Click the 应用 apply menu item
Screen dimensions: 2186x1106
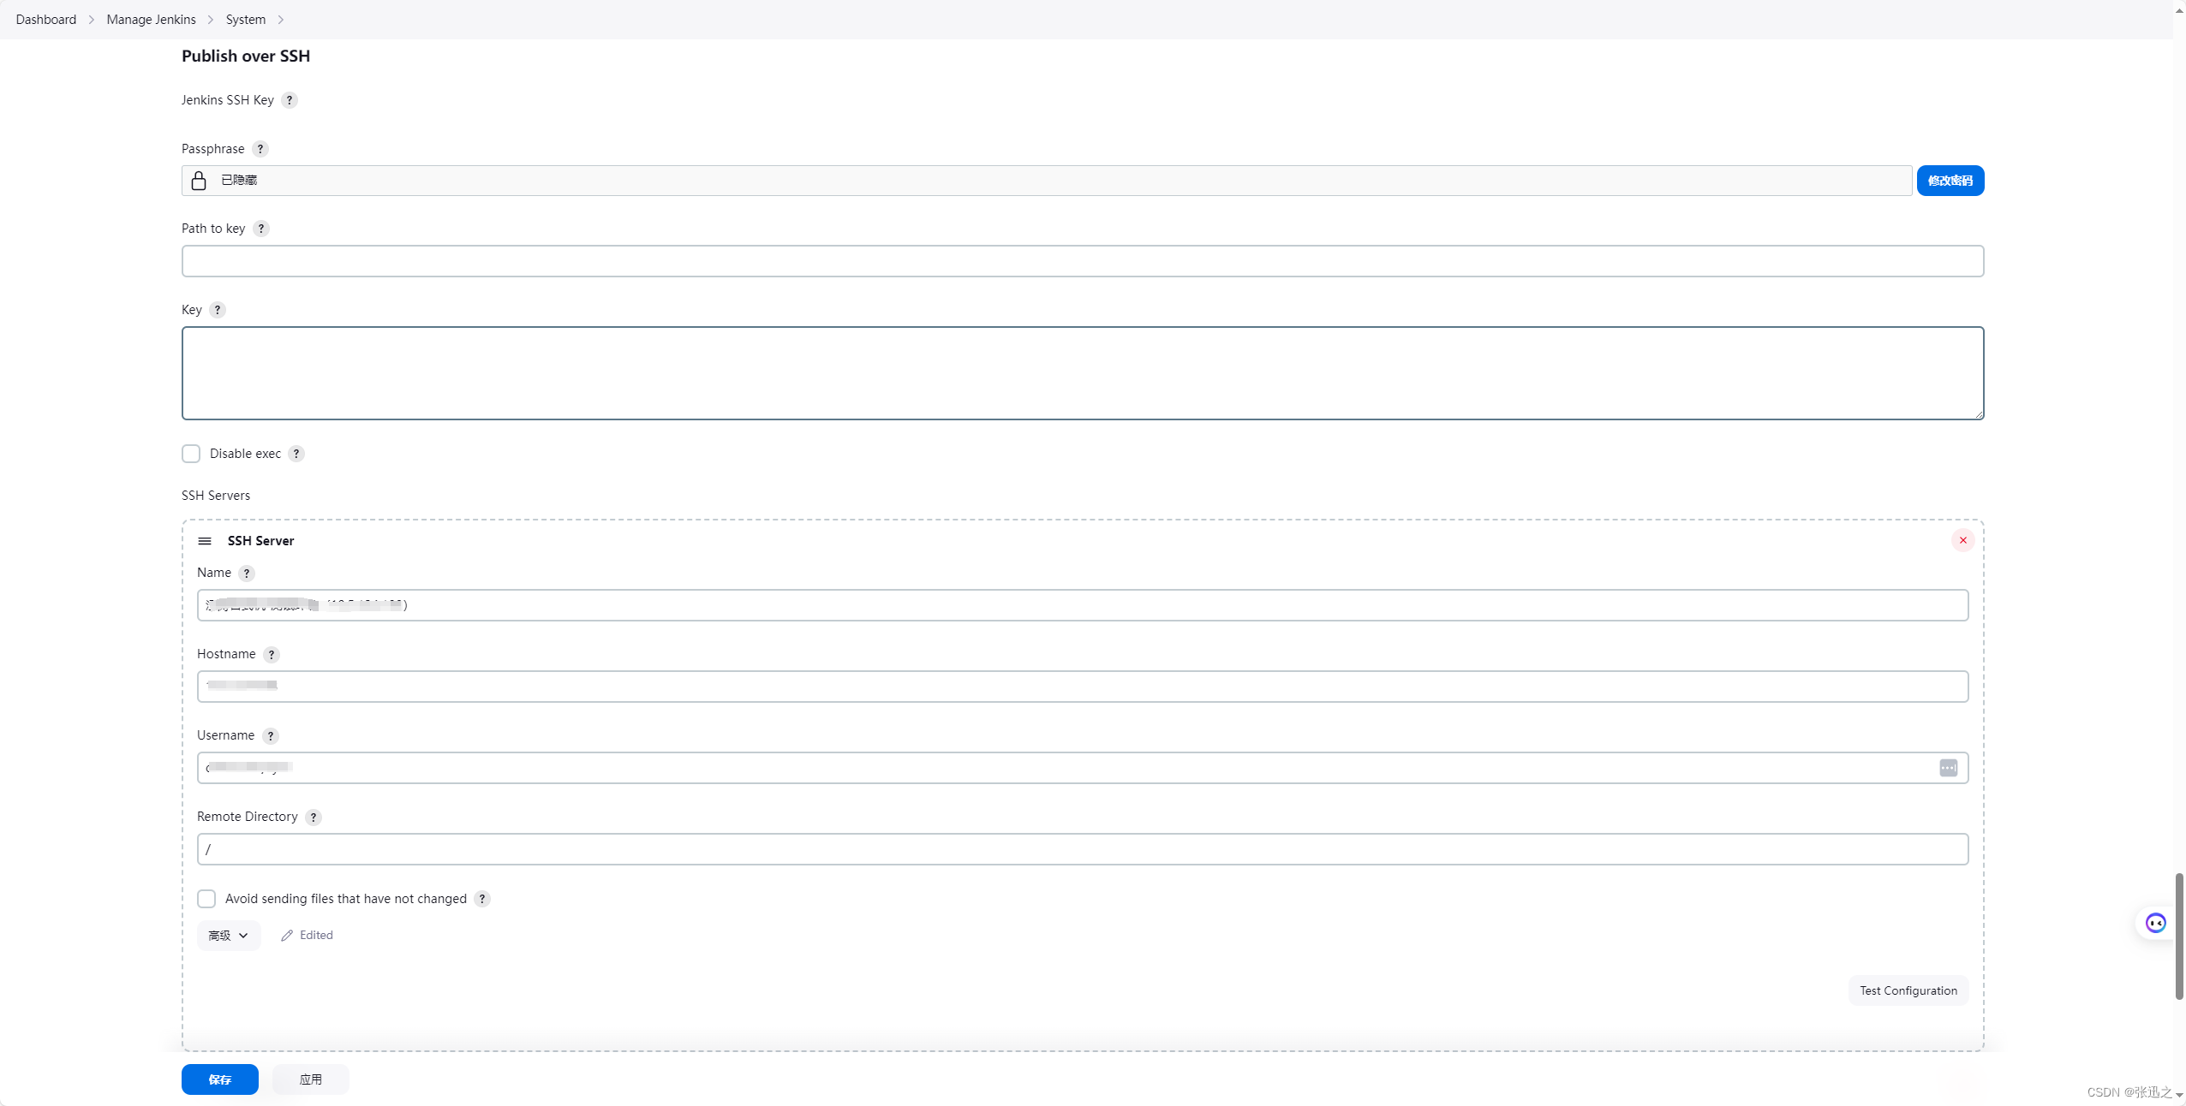pos(310,1079)
